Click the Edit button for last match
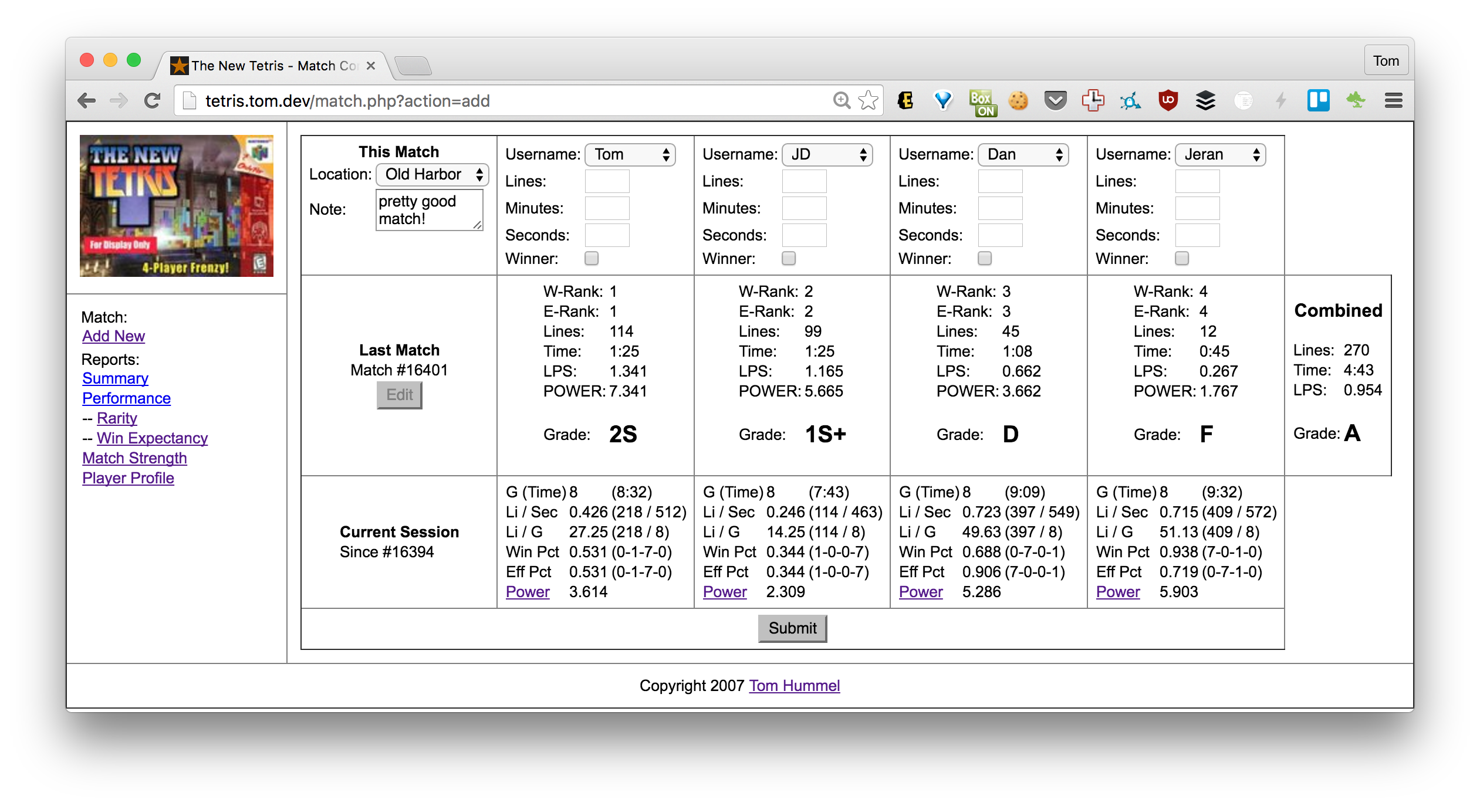Image resolution: width=1480 pixels, height=806 pixels. (399, 395)
